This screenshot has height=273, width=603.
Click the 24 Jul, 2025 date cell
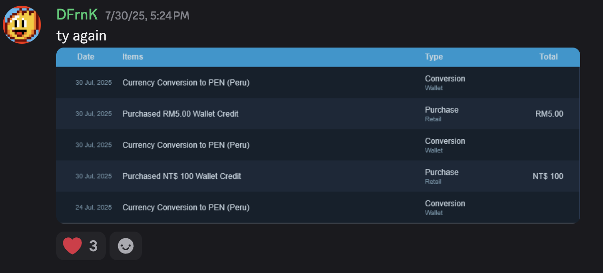coord(93,207)
